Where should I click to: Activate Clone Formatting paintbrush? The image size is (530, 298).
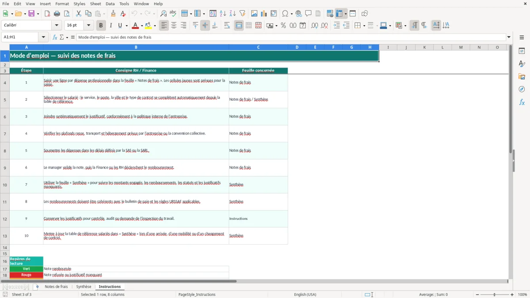coord(113,14)
